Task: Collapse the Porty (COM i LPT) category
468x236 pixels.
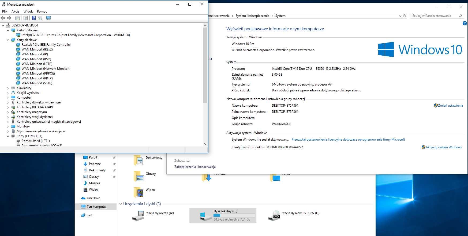Action: pos(8,136)
